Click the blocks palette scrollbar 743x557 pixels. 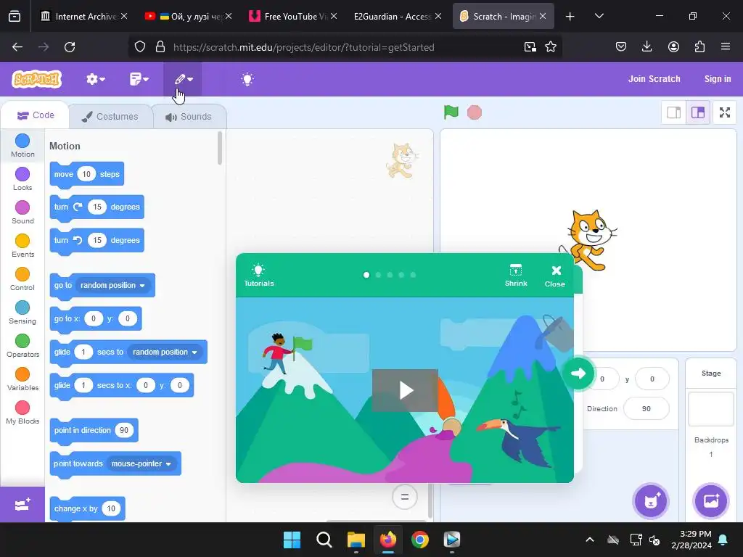[219, 148]
